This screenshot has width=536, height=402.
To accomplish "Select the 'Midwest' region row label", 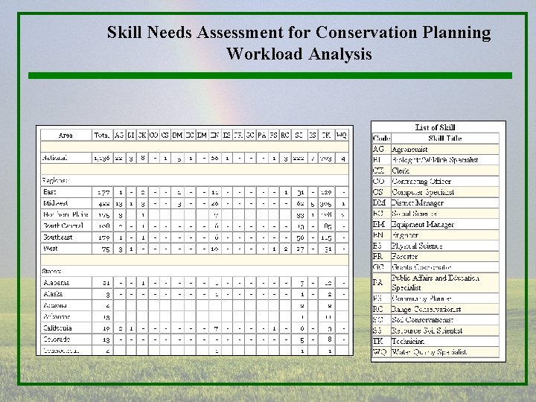I will [55, 203].
